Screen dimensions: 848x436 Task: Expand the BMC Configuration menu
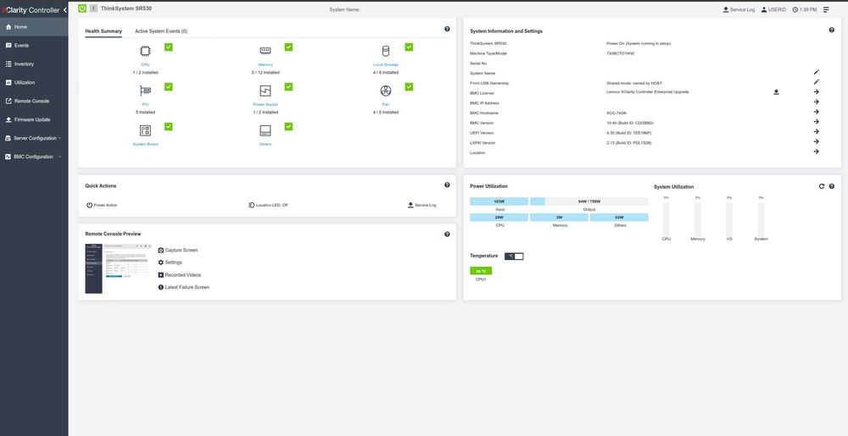[x=34, y=157]
